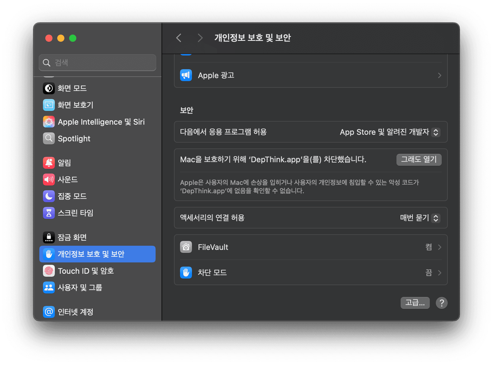
Task: Click the 화면 모드 sidebar icon
Action: pos(49,88)
